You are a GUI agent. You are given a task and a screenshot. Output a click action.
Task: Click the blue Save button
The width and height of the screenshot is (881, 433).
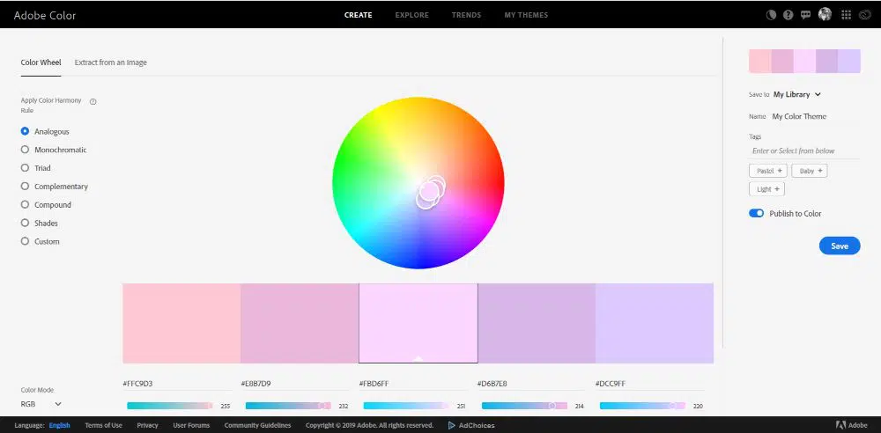[839, 246]
